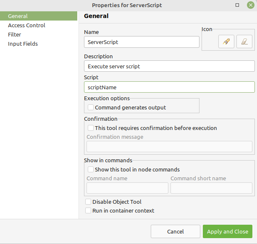Click Apply and Close button
The width and height of the screenshot is (257, 244).
click(x=228, y=231)
